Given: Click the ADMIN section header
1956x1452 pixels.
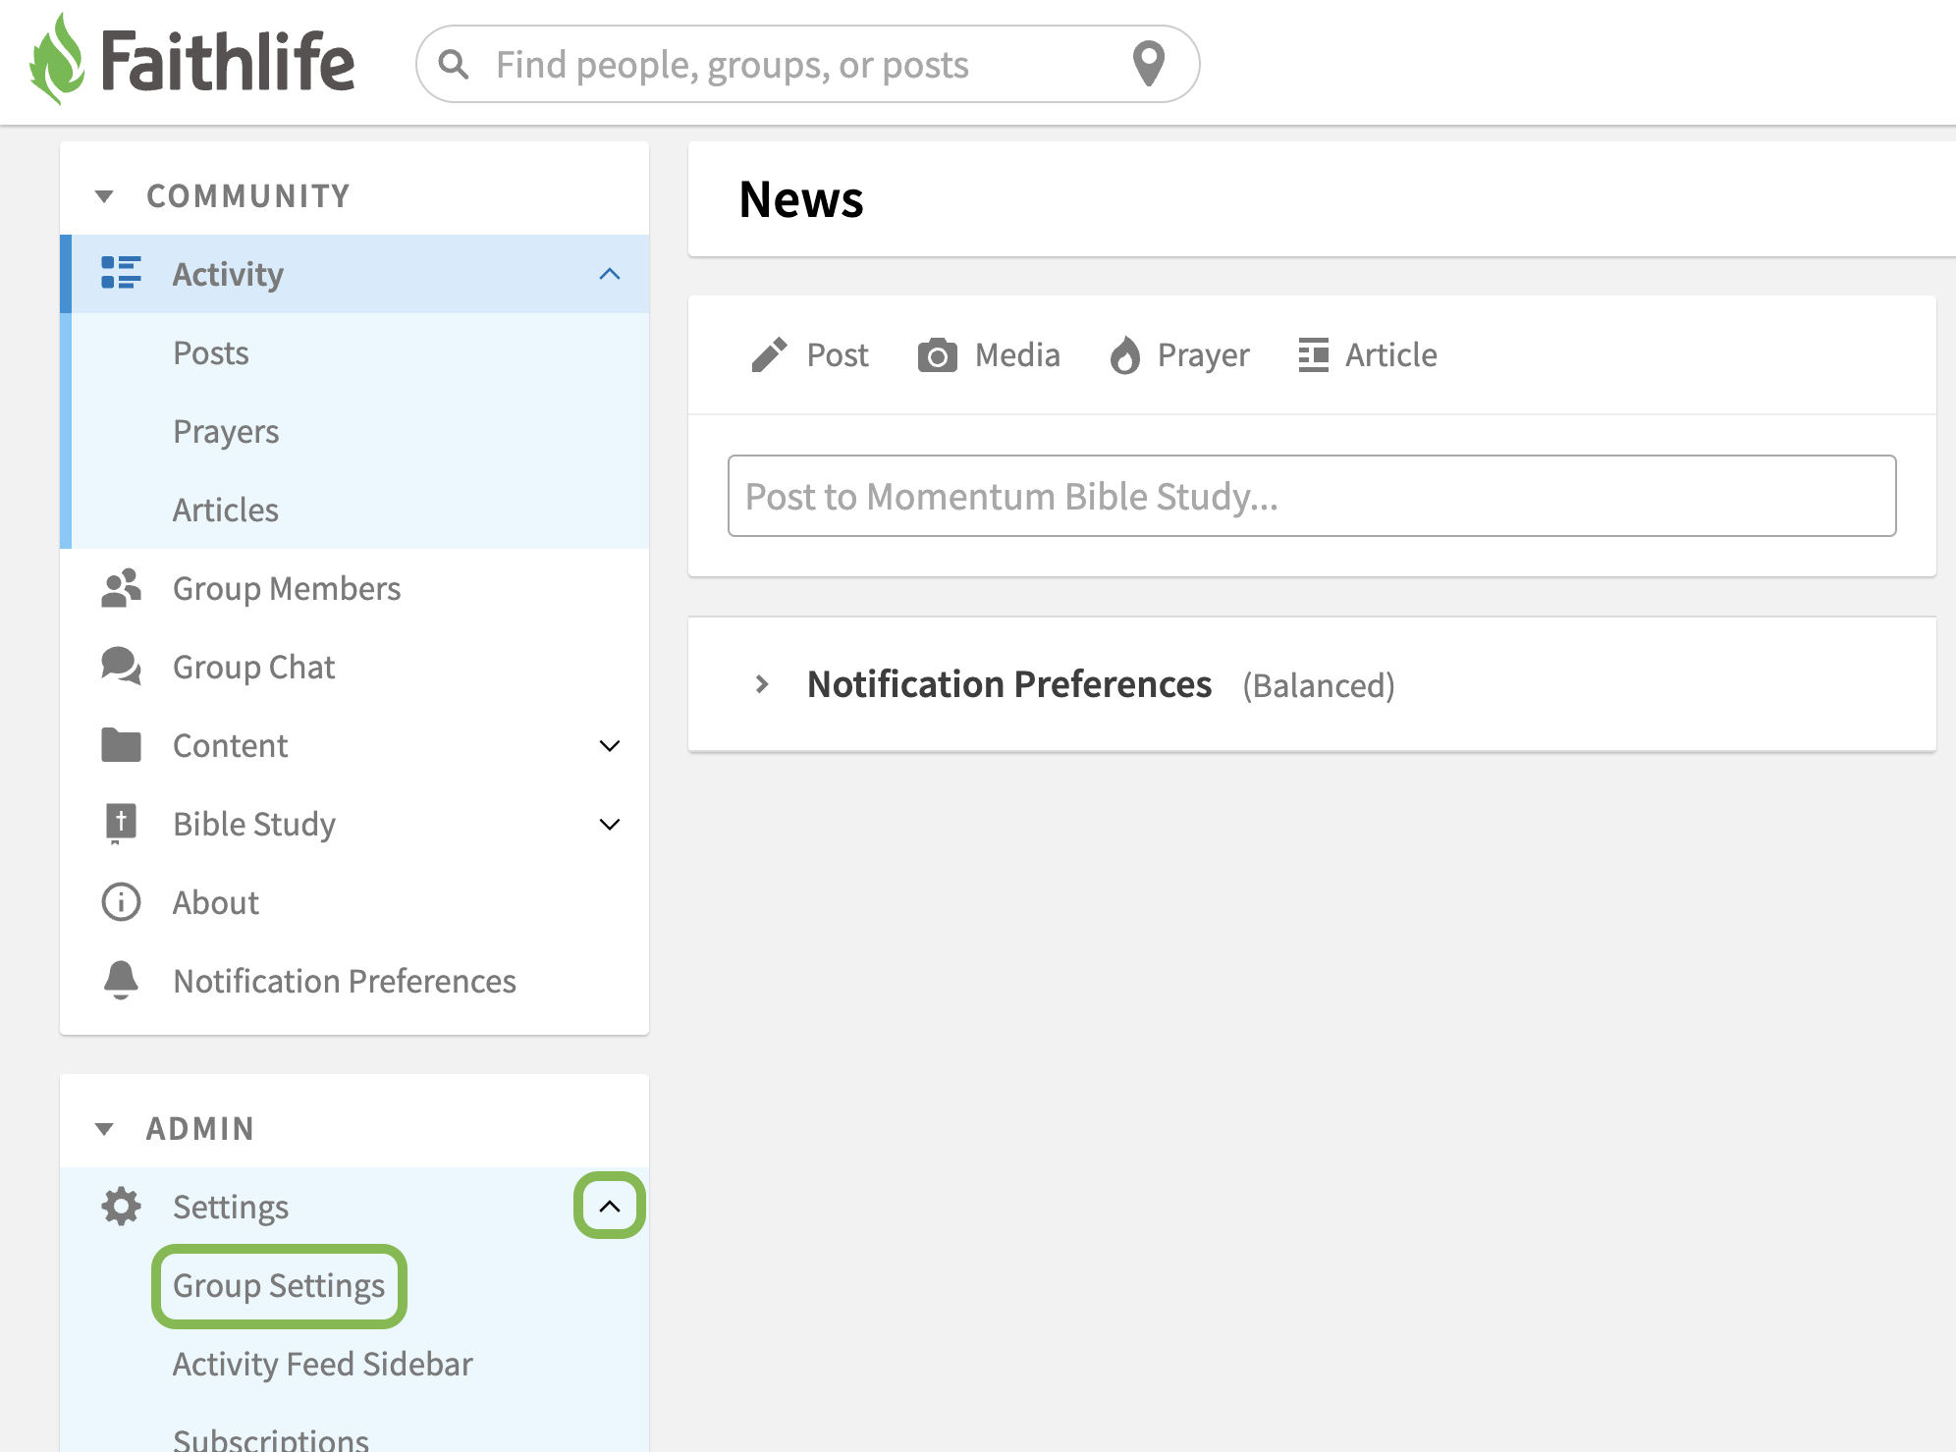Looking at the screenshot, I should coord(200,1128).
